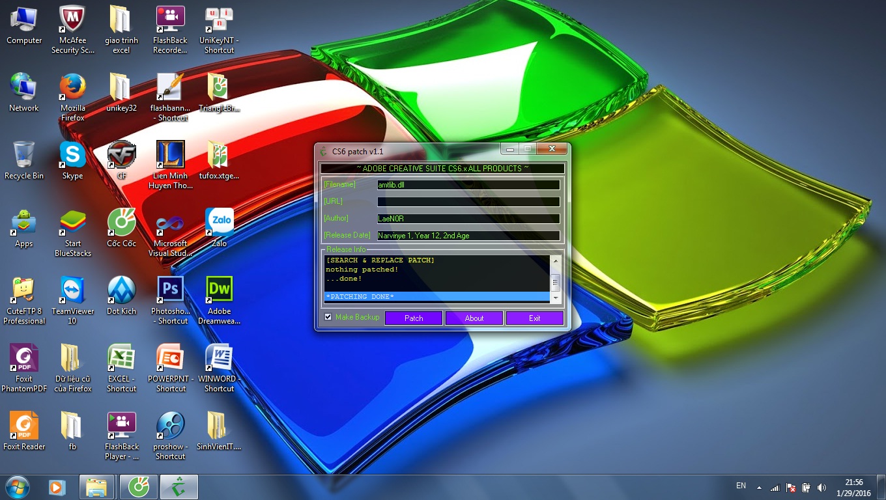Toggle the Make Backup checkbox
This screenshot has width=886, height=500.
tap(328, 317)
